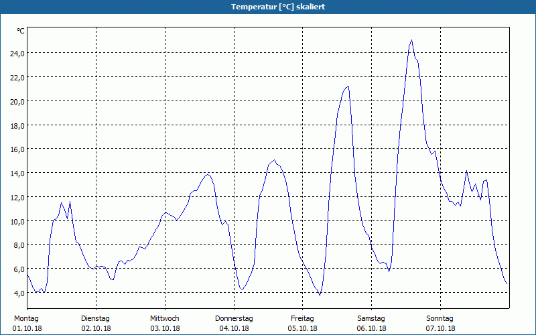Click the Sonntag day label
This screenshot has height=335, width=536.
440,319
